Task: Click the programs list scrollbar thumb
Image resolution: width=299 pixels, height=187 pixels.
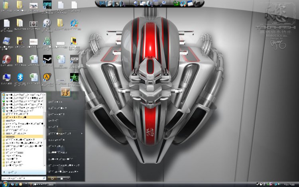Action: pyautogui.click(x=45, y=126)
